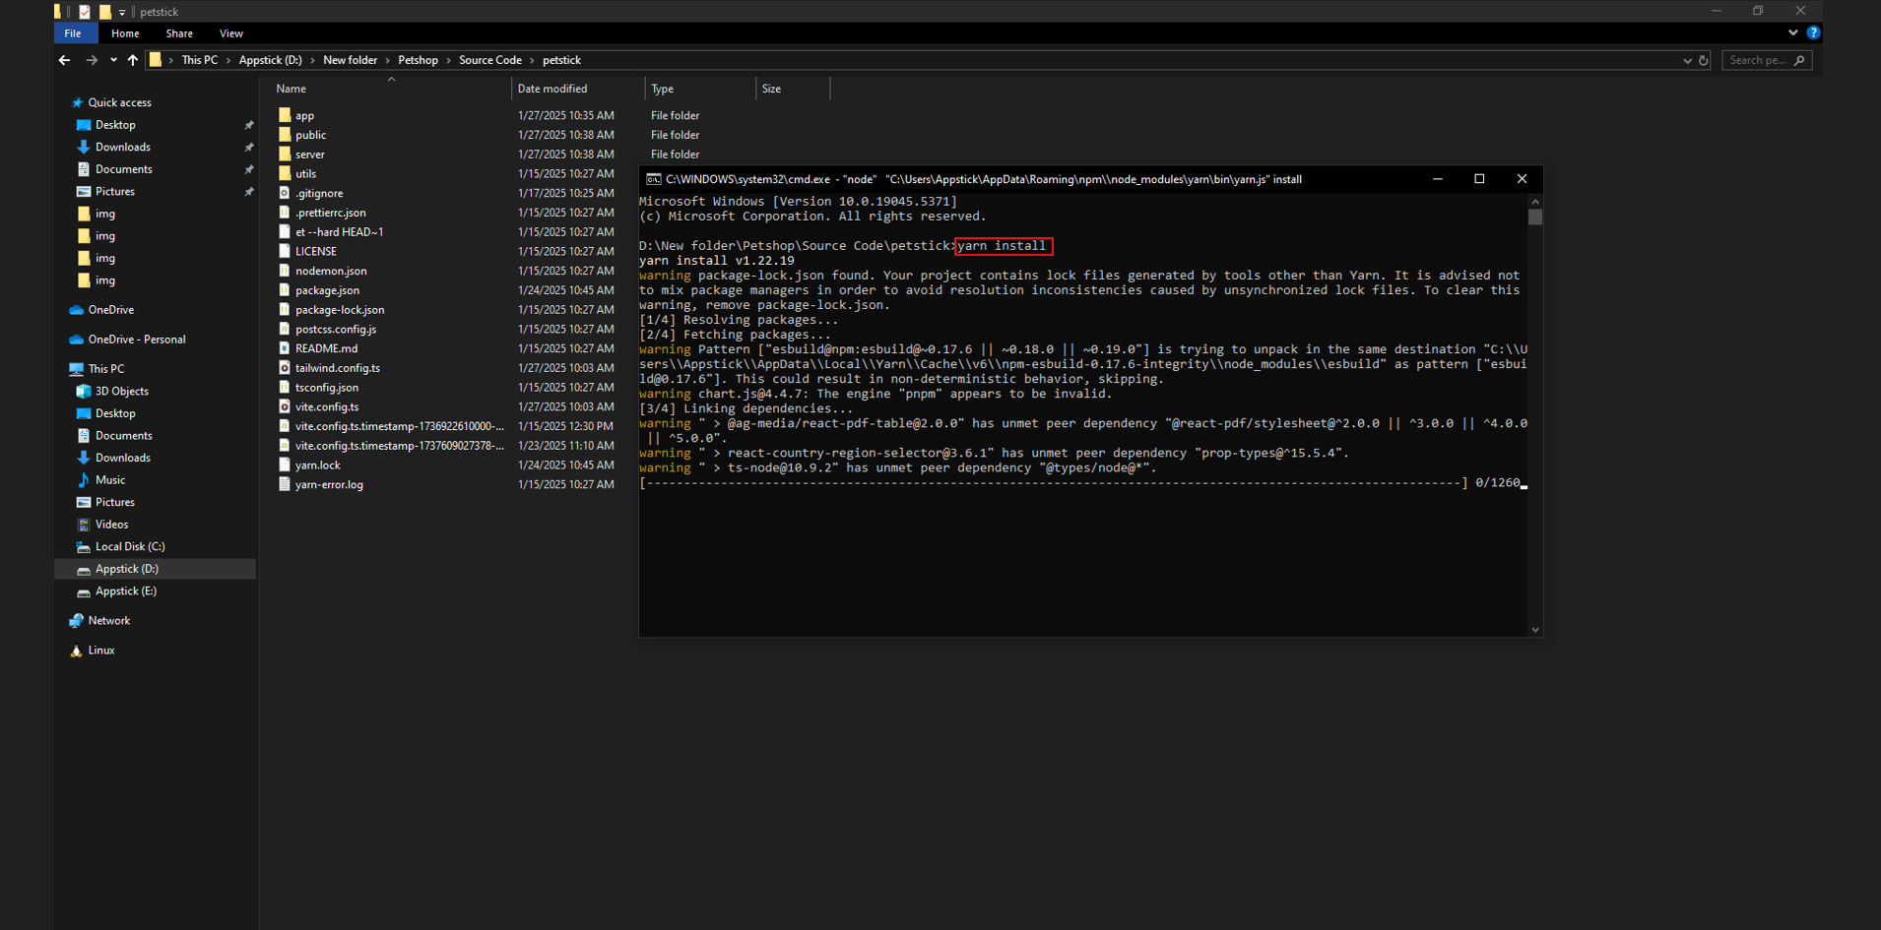Select Local Disk (C:) drive
1881x930 pixels.
[x=129, y=546]
